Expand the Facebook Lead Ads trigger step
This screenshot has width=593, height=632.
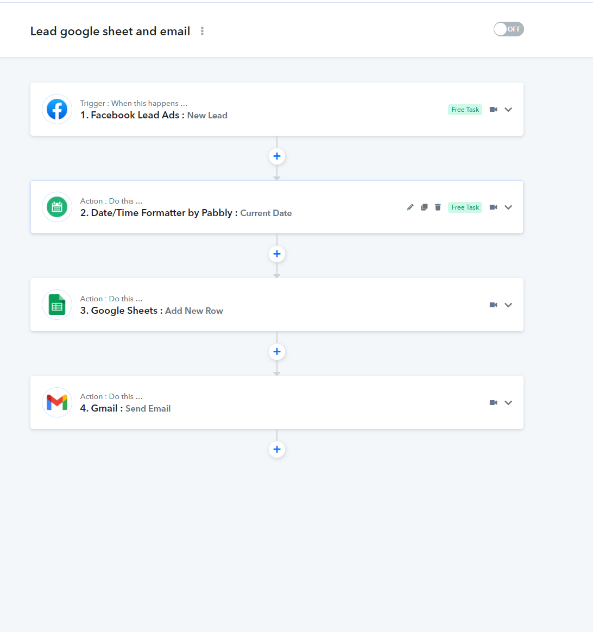point(508,110)
